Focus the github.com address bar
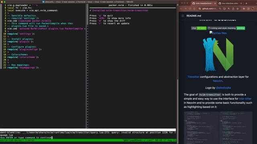 210,9
